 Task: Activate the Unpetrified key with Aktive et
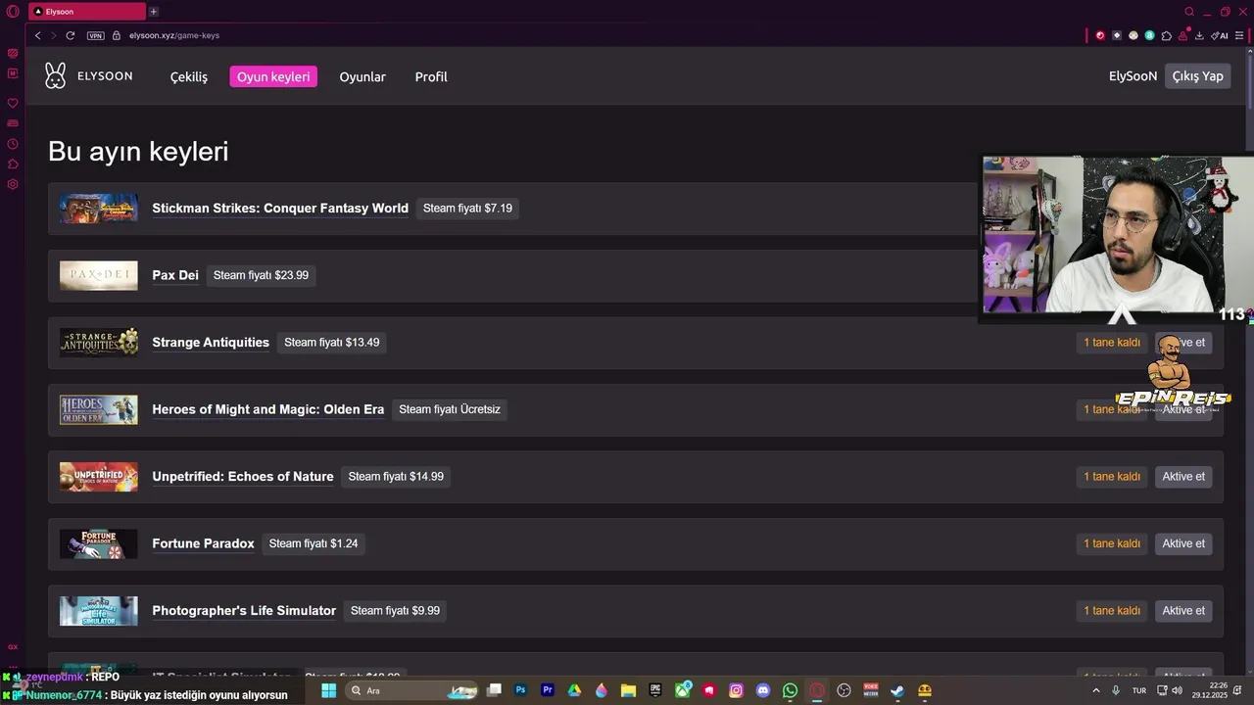(1183, 477)
